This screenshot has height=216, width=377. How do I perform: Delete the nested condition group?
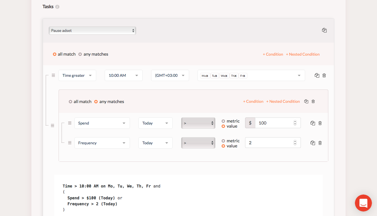pyautogui.click(x=313, y=101)
